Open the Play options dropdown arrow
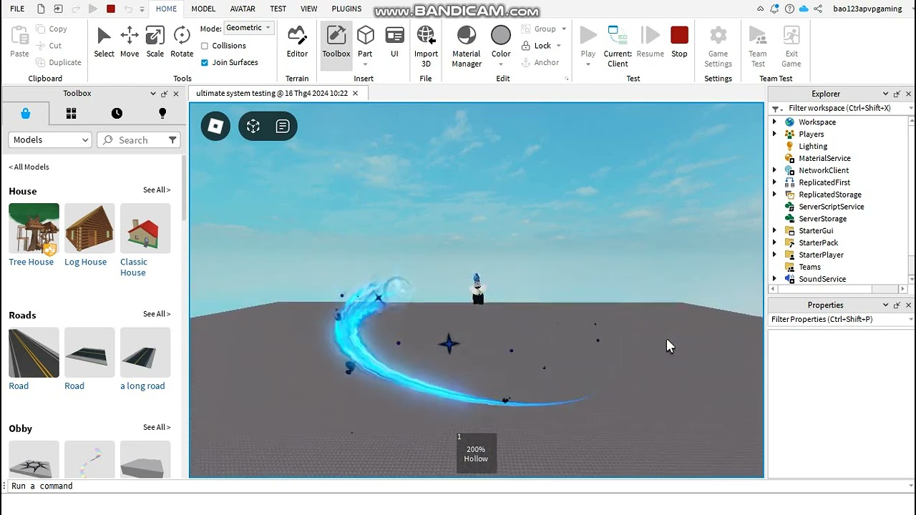The height and width of the screenshot is (515, 916). click(x=588, y=64)
